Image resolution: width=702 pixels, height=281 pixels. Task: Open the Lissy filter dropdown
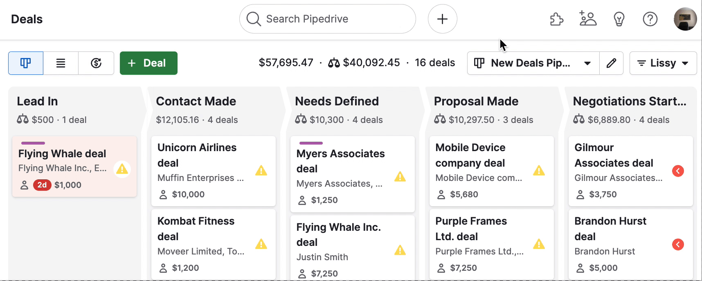tap(663, 63)
